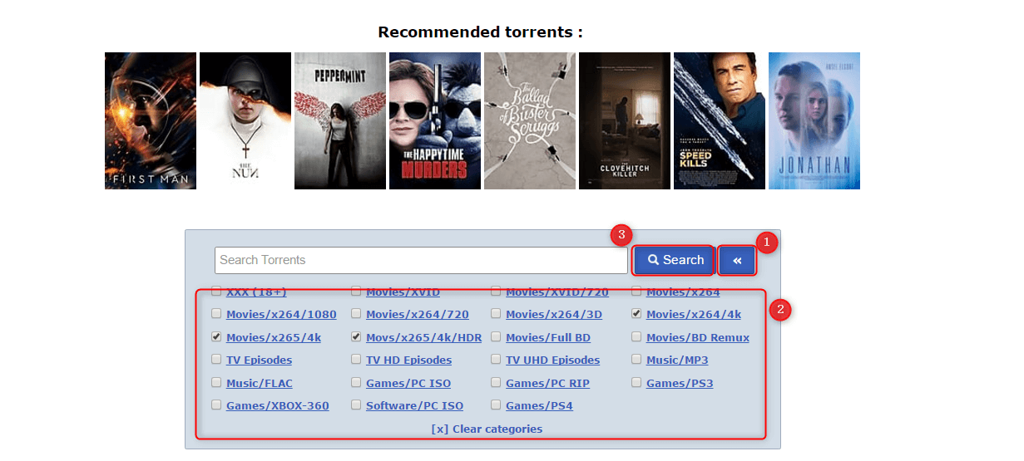Open the Games/XBOX-360 category link
Screen dimensions: 1024x461
tap(277, 406)
